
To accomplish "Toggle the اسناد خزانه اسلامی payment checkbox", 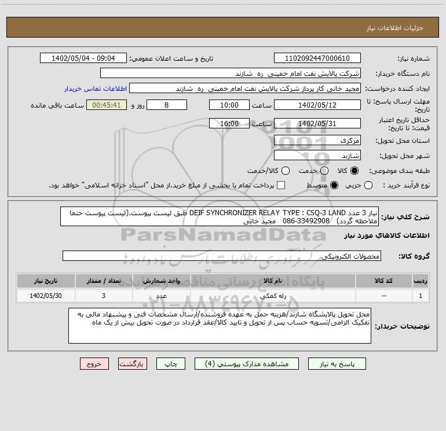I will 281,185.
